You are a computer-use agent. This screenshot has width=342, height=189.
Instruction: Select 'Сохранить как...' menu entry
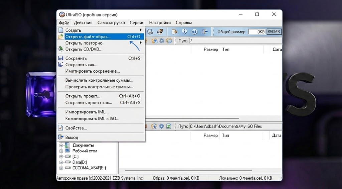(81, 65)
